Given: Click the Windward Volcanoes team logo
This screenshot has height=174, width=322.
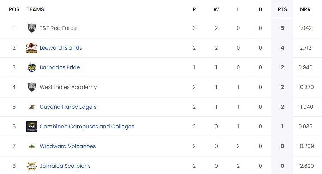Looking at the screenshot, I should [32, 146].
